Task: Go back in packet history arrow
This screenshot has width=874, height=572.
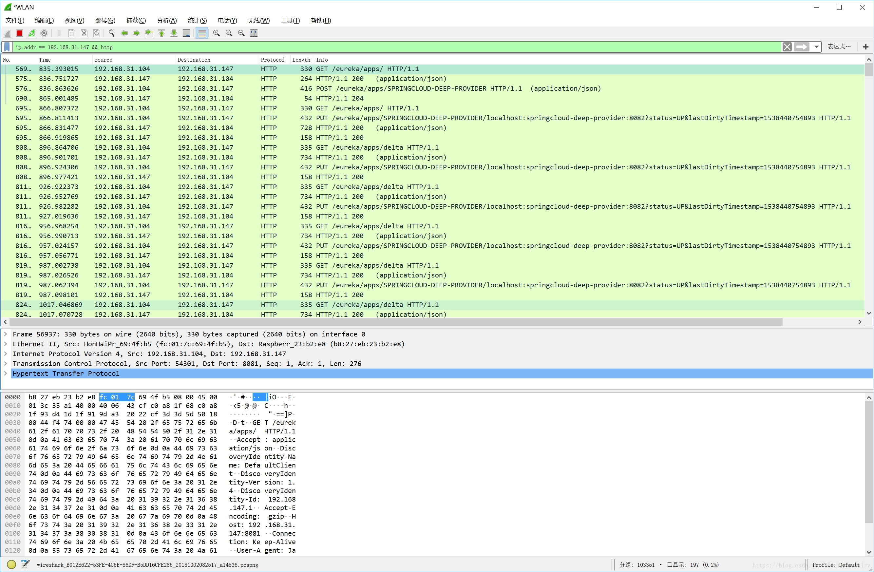Action: tap(124, 33)
